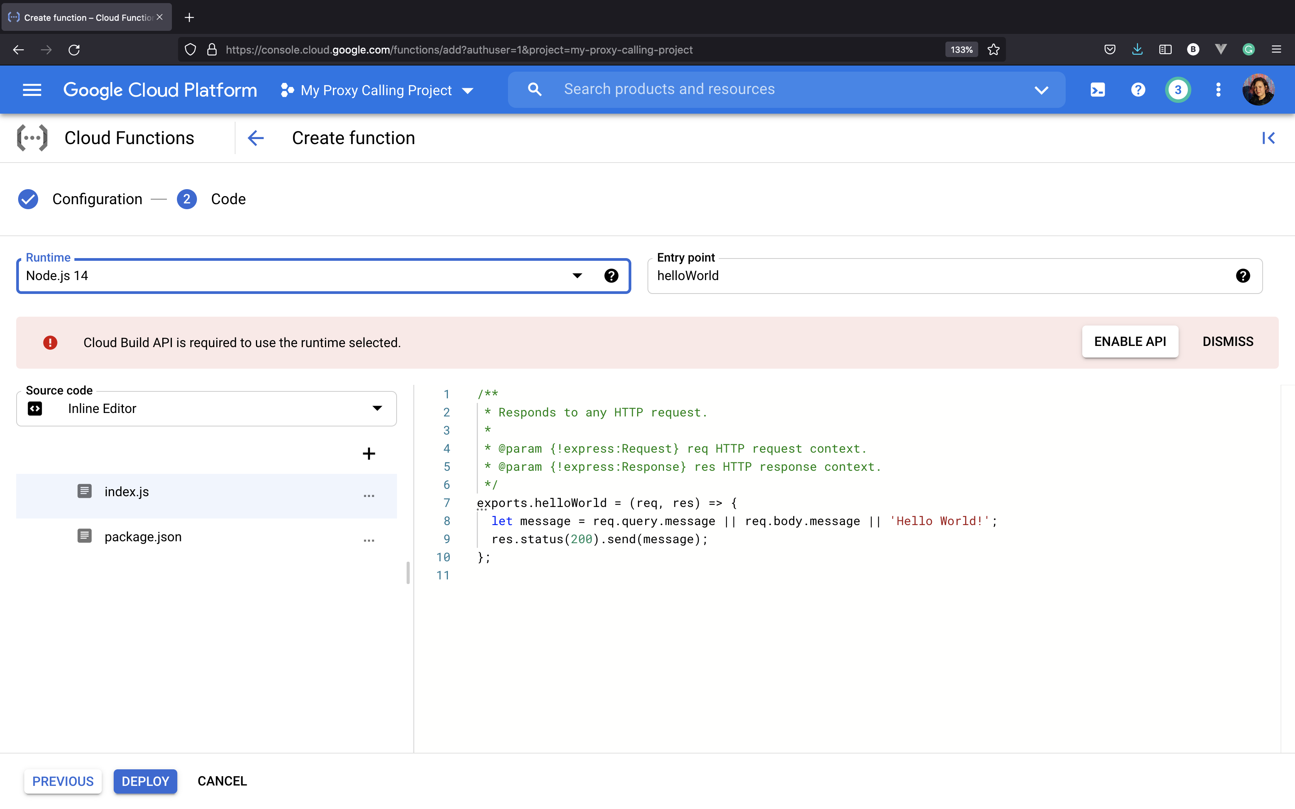Toggle the sidebar view icon in toolbar

click(x=1165, y=50)
